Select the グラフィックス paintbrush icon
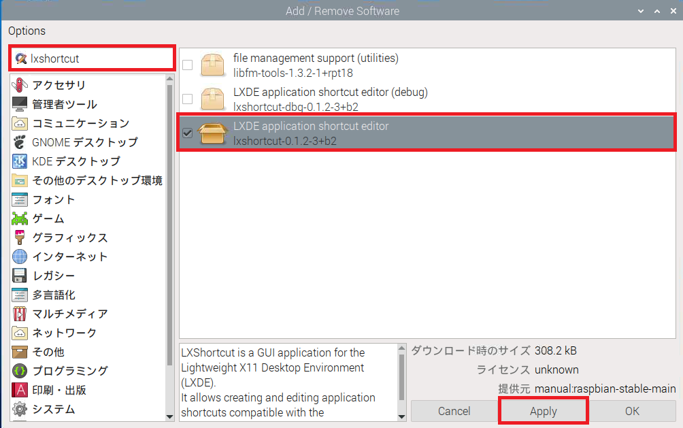 (20, 237)
